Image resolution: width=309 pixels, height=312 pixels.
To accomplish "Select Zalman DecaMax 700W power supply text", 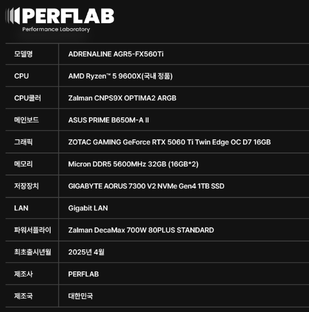I will [141, 230].
